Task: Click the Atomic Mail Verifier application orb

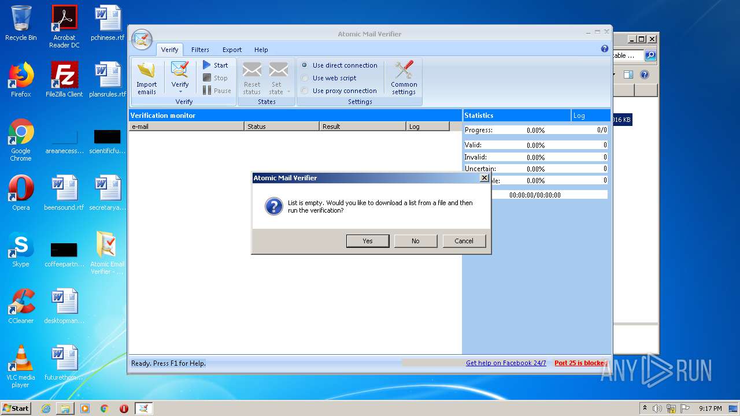Action: pos(142,39)
